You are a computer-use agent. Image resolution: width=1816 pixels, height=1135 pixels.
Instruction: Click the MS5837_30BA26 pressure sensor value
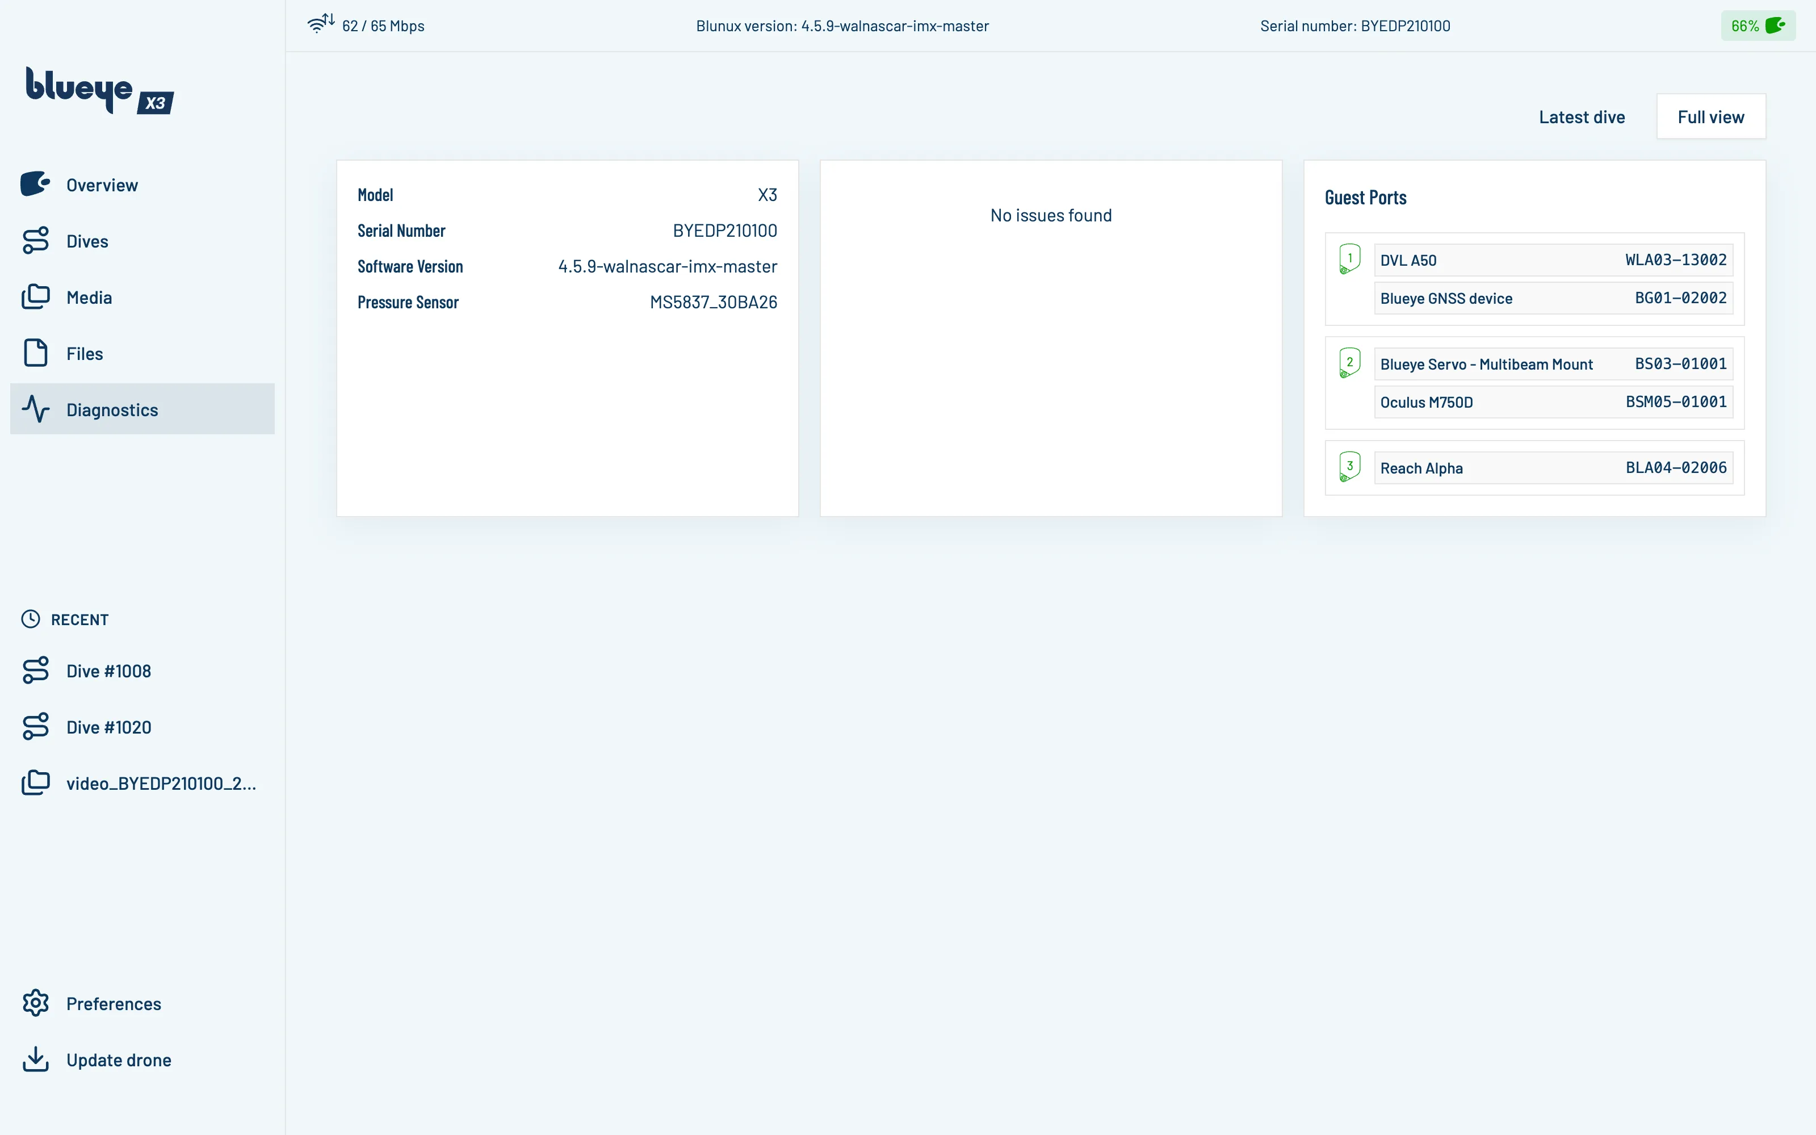[713, 303]
